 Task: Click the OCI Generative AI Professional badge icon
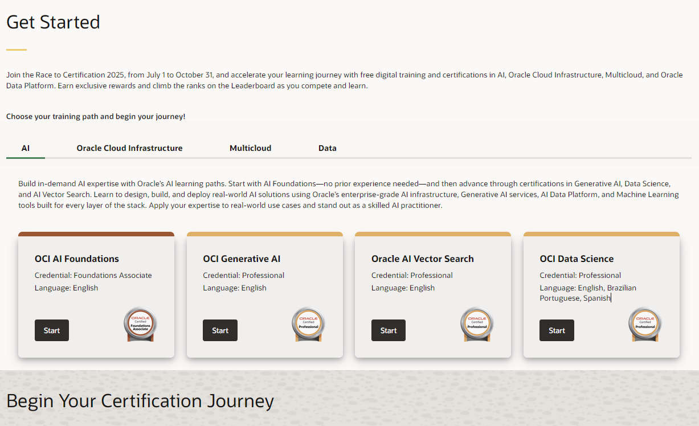coord(308,325)
